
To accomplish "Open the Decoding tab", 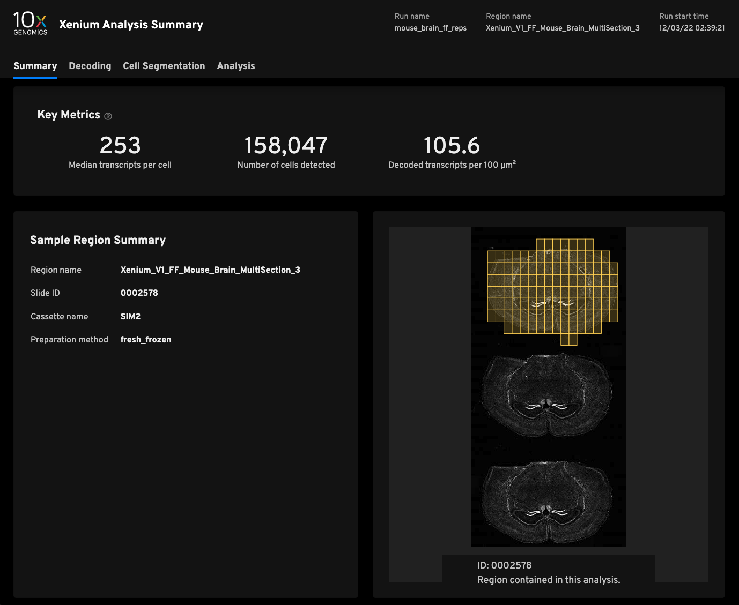I will [x=90, y=66].
